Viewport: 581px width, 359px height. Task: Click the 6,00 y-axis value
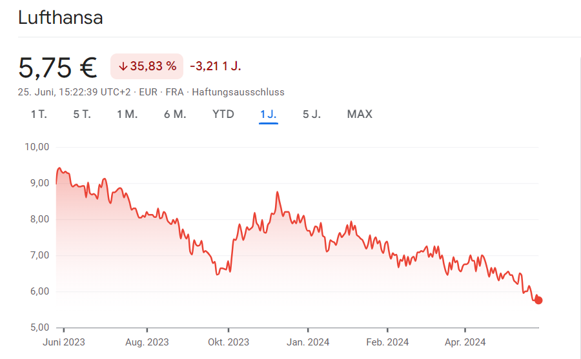pyautogui.click(x=39, y=291)
